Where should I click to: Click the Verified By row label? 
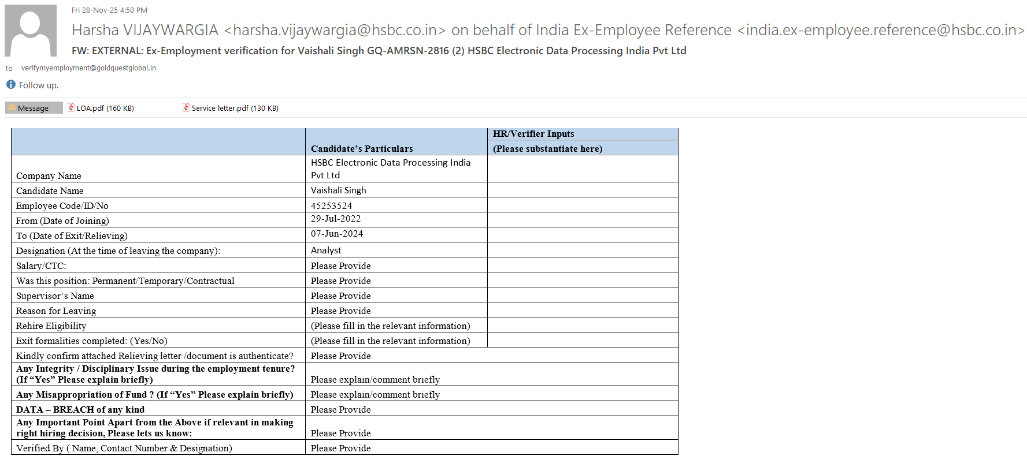(x=124, y=448)
